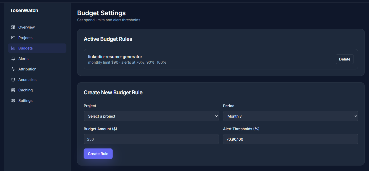Click the spend limits subtitle text
369x171 pixels.
(x=109, y=20)
